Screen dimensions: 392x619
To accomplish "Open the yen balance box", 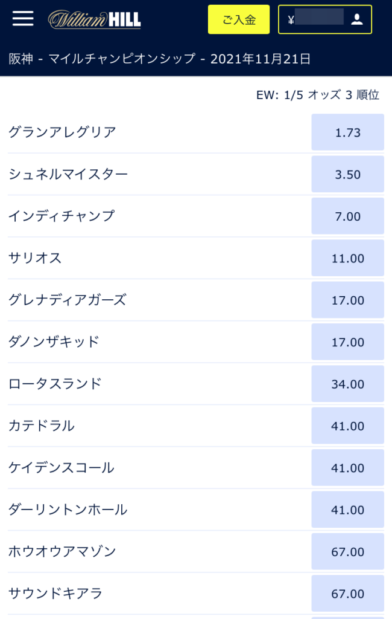I will click(x=325, y=19).
